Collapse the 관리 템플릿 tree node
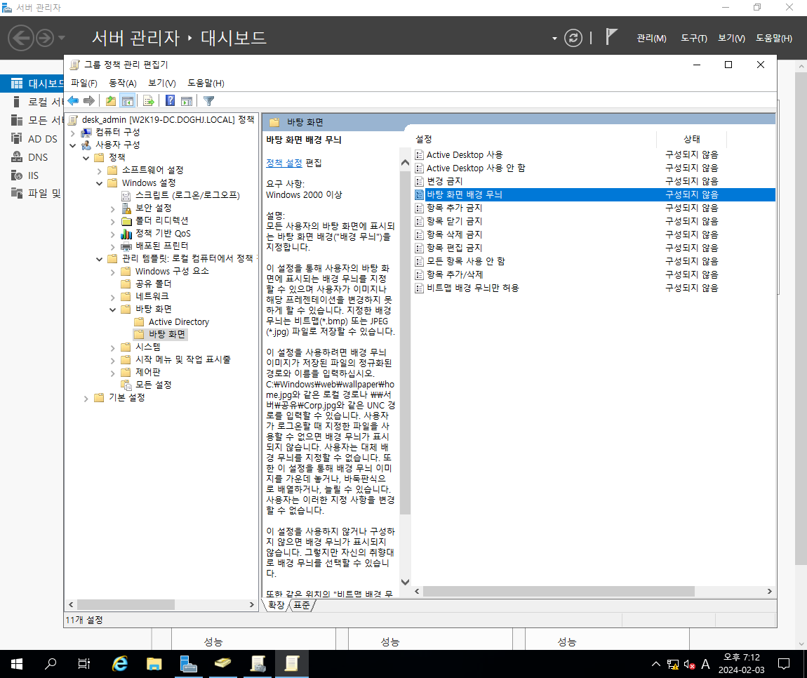The height and width of the screenshot is (678, 807). pos(100,259)
